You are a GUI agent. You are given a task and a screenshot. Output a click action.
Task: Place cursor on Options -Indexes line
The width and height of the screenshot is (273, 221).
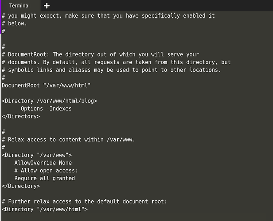click(46, 109)
